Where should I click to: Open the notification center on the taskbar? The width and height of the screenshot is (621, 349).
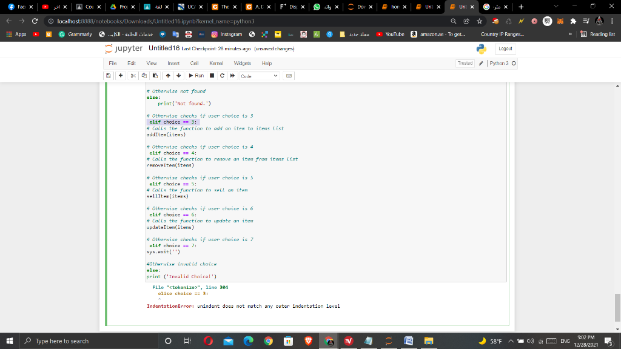(x=609, y=341)
